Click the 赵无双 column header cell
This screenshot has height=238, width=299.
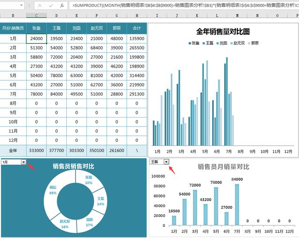tap(97, 28)
